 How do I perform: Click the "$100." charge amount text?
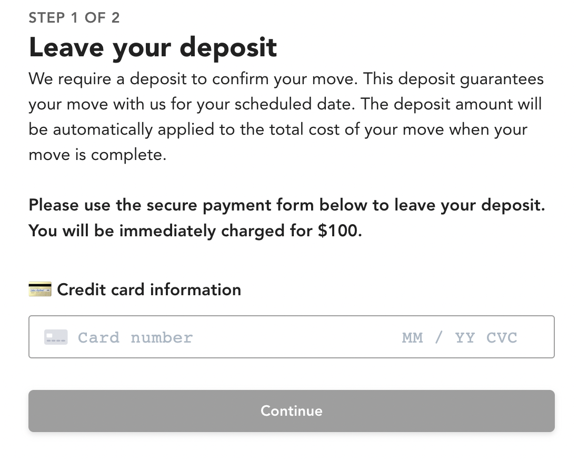pyautogui.click(x=340, y=230)
